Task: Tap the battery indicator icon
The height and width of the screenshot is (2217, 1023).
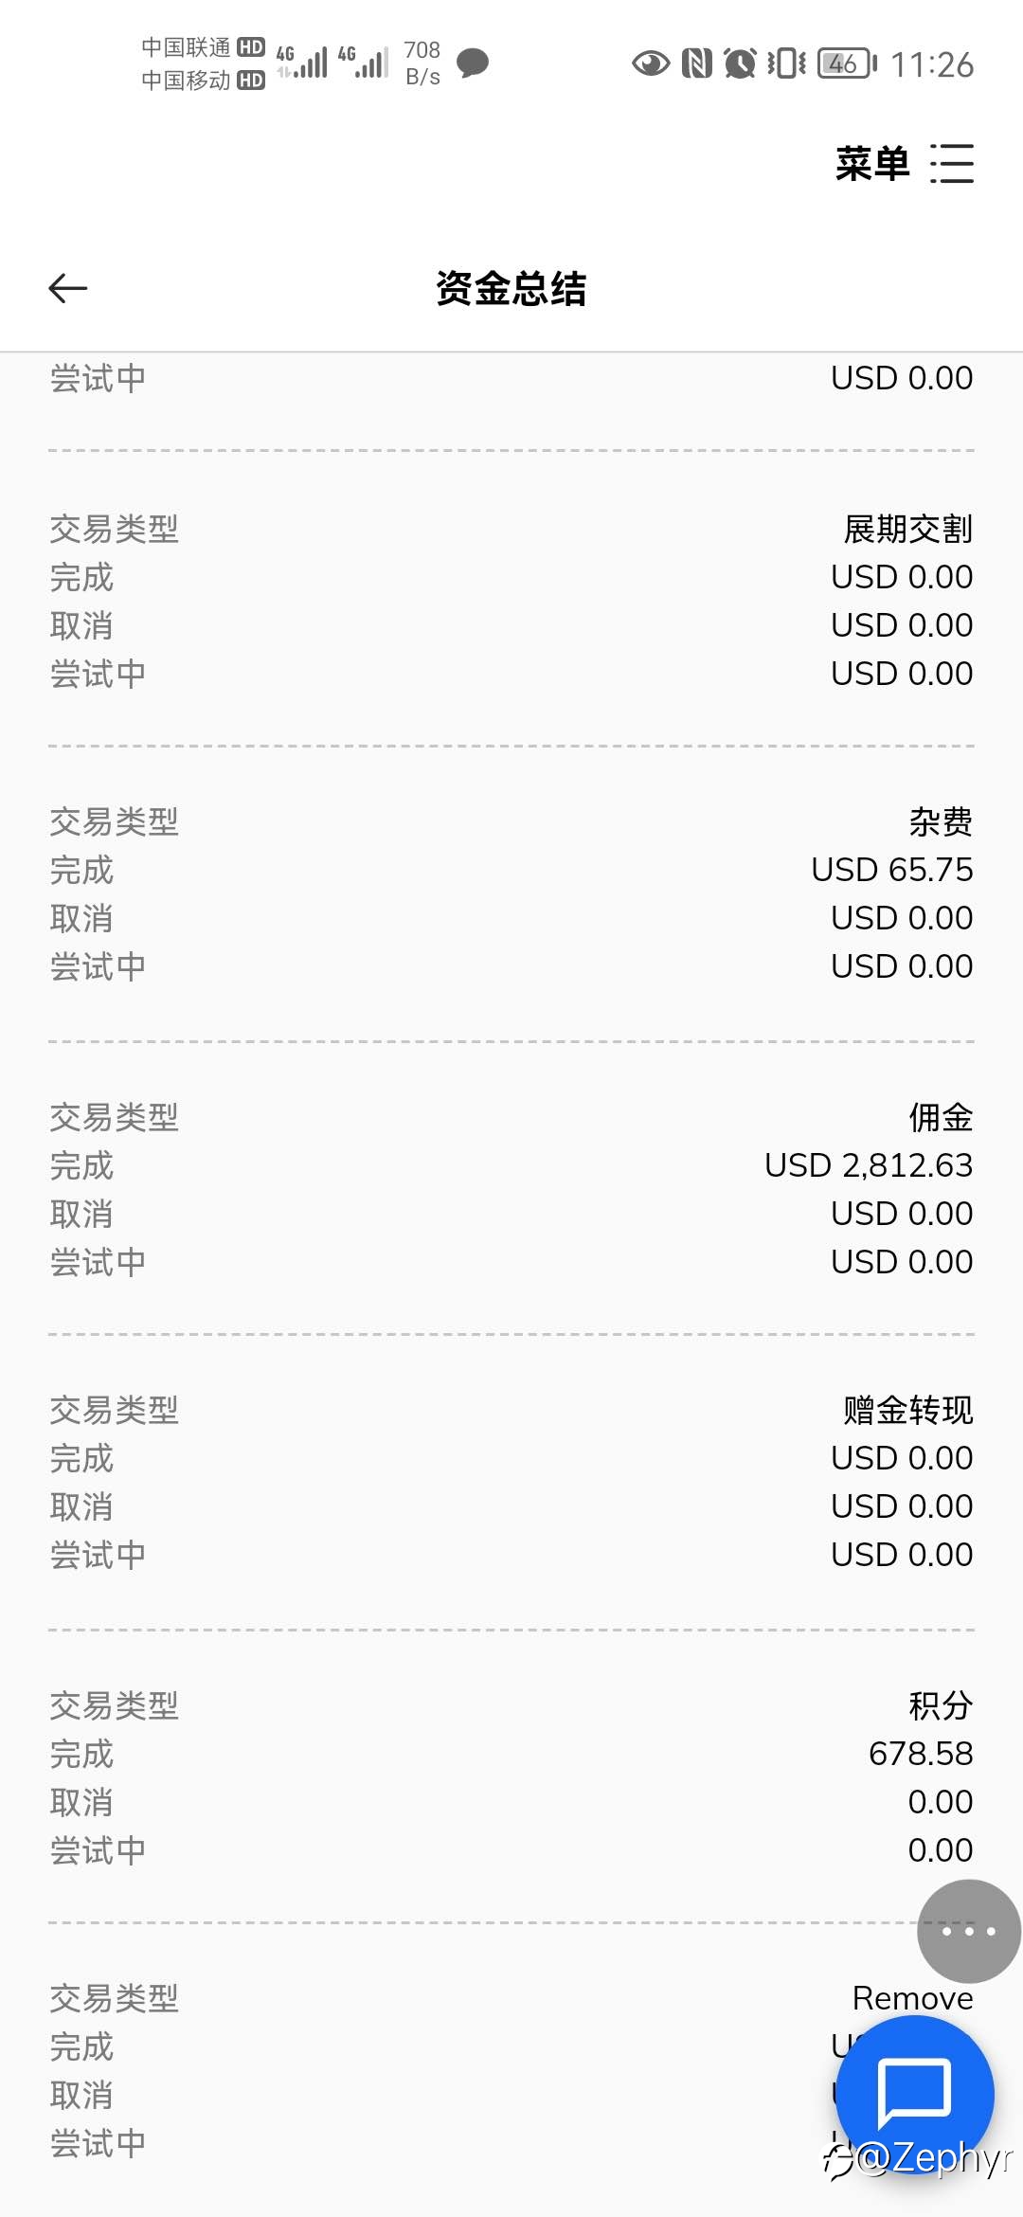Action: point(848,63)
